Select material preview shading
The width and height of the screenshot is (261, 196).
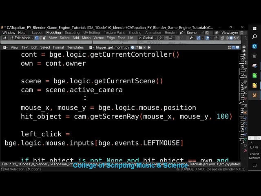coord(235,38)
